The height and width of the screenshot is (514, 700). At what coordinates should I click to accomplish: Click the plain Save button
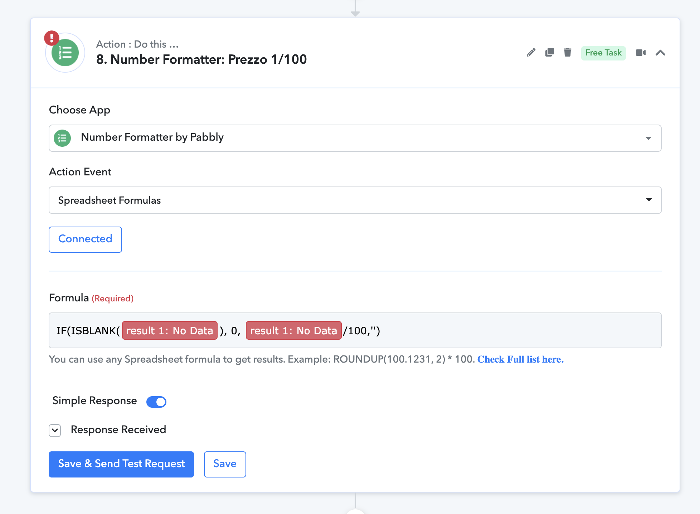225,464
